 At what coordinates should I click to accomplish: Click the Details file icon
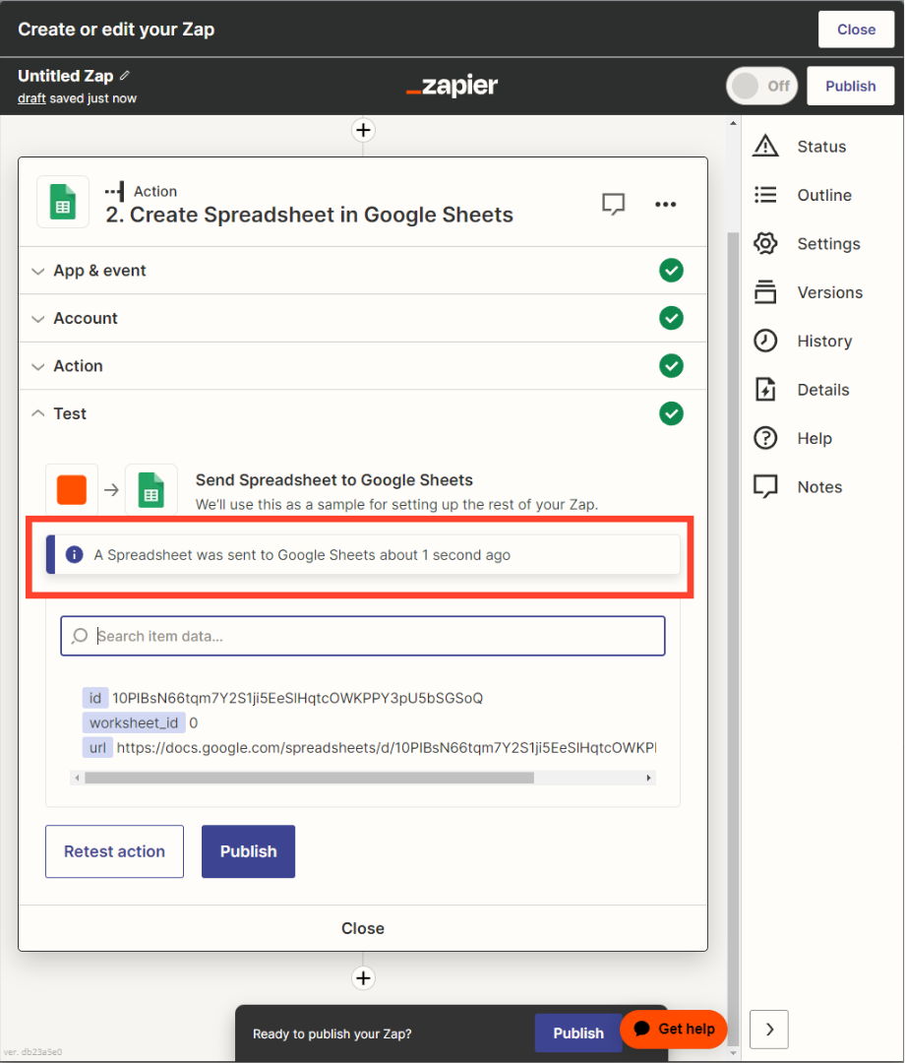765,390
